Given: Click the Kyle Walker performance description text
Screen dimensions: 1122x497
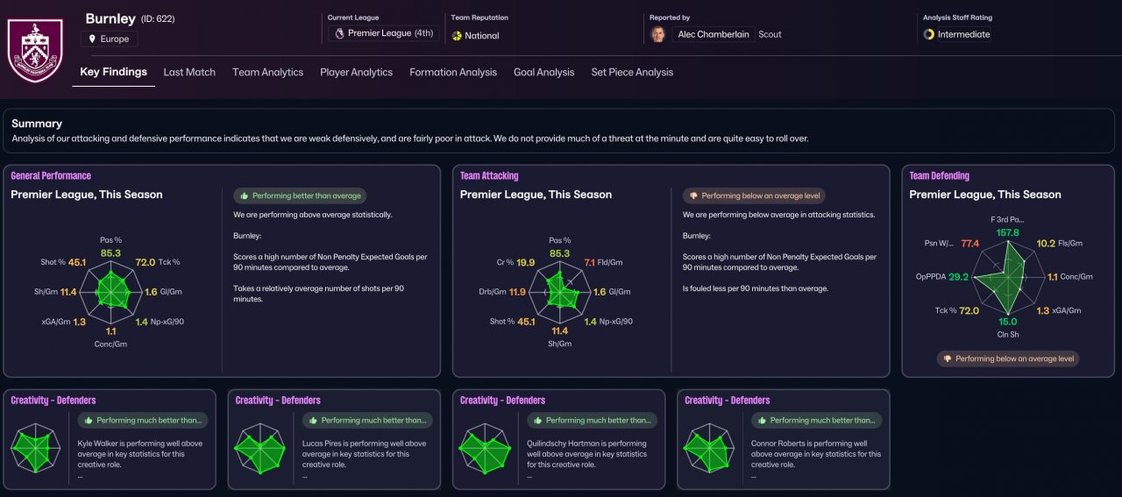Looking at the screenshot, I should [140, 454].
